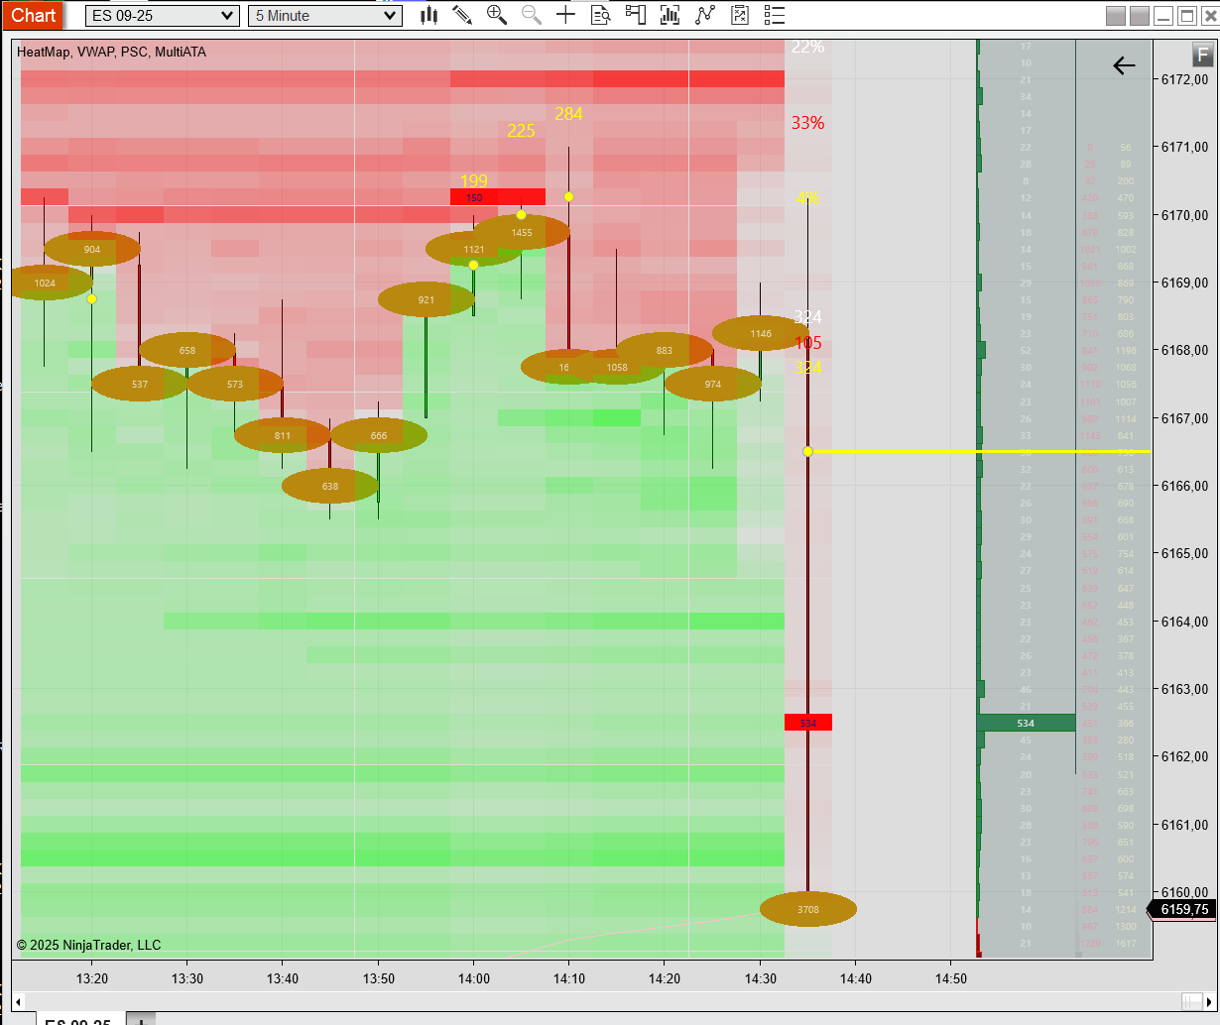Open chart properties list icon
Screen dimensions: 1220x1025
tap(774, 15)
